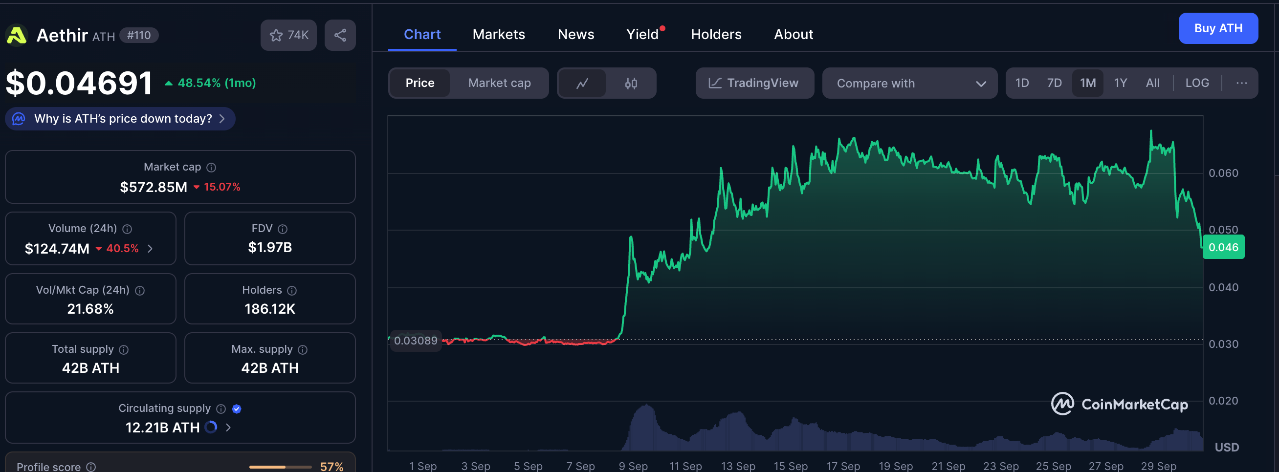Toggle LOG scale on the chart

[1196, 83]
